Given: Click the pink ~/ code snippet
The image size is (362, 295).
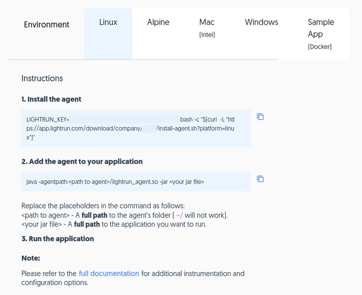Looking at the screenshot, I should pyautogui.click(x=179, y=215).
